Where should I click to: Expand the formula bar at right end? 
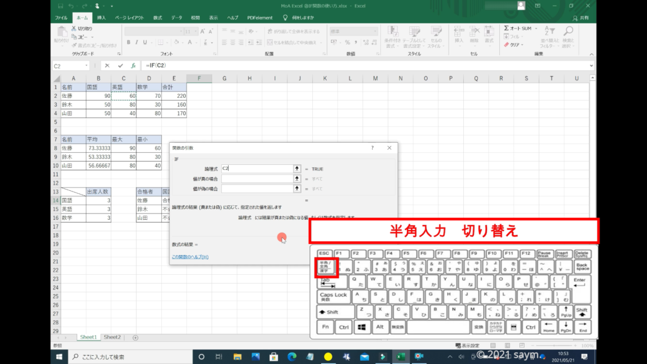[x=591, y=66]
